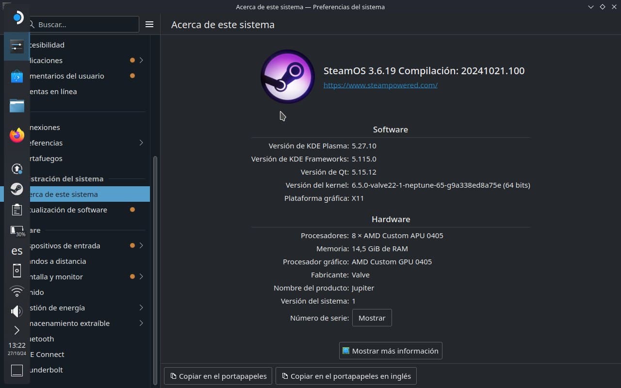The width and height of the screenshot is (621, 388).
Task: Open the Wi-Fi network tray icon
Action: (x=17, y=291)
